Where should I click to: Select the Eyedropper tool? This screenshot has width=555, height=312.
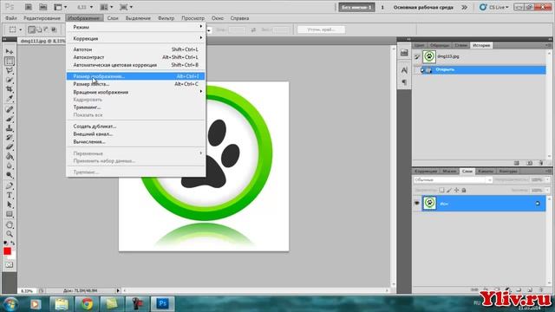click(10, 98)
